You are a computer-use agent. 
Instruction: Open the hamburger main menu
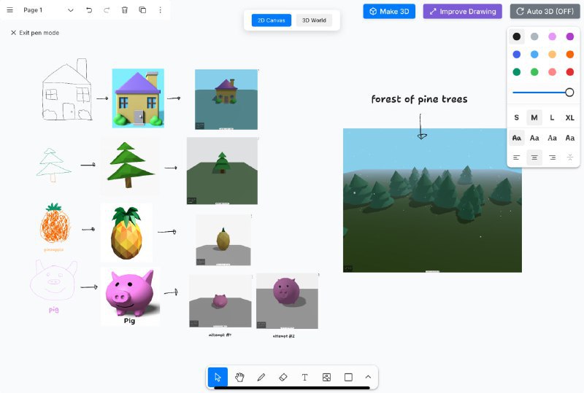tap(10, 10)
